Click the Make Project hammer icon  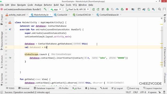[x=45, y=9]
